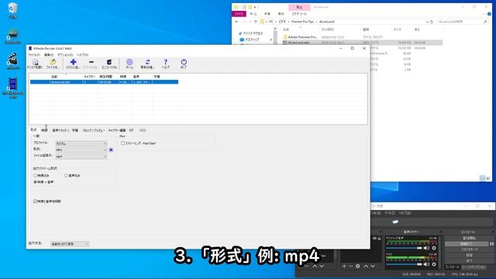
Task: Open clapperboard desktop shortcut icon
Action: (12, 61)
